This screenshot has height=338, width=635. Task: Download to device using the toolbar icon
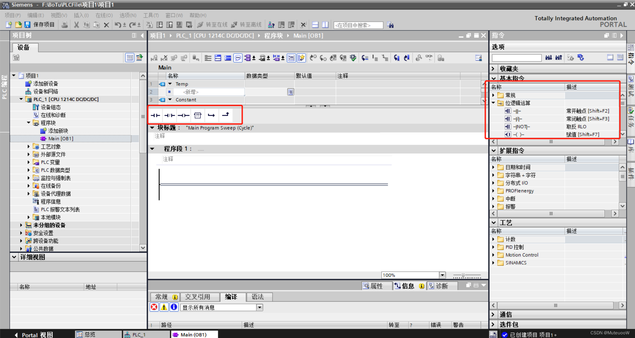pos(159,25)
